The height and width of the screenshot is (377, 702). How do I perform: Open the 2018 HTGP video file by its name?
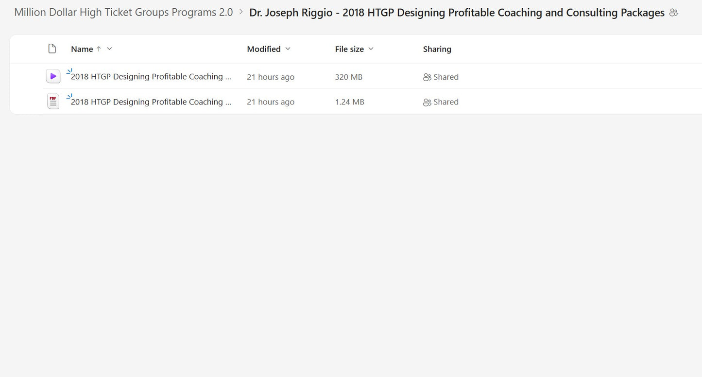coord(151,76)
